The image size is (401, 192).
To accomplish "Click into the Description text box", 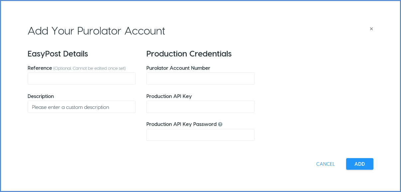I will tap(81, 107).
